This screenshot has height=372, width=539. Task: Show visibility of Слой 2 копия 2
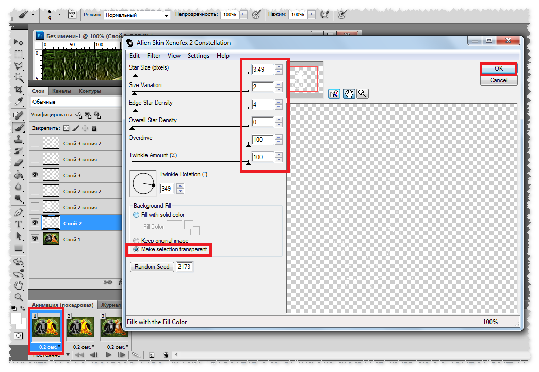tap(35, 191)
